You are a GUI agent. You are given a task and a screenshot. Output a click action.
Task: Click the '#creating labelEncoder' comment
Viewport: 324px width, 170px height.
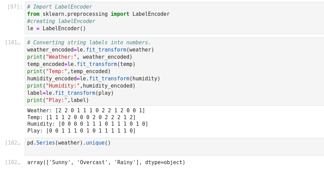tap(61, 21)
